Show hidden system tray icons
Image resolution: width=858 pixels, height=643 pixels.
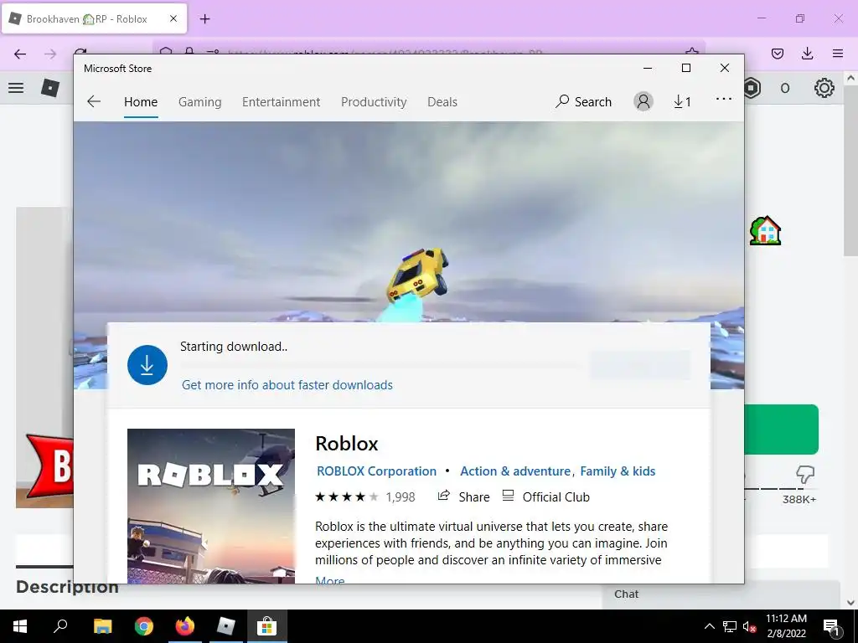pos(709,626)
